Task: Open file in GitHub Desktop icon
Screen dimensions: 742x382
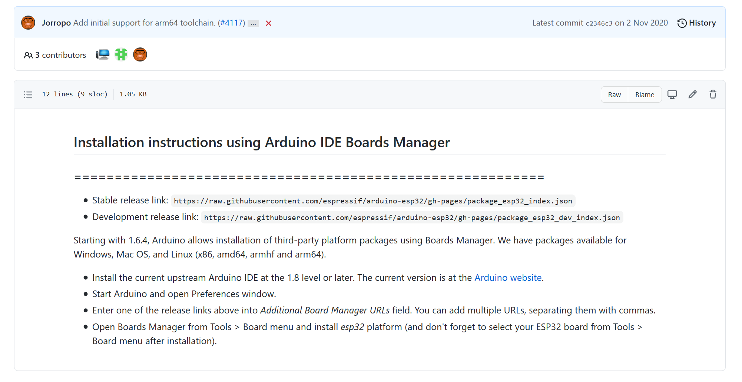Action: click(x=672, y=94)
